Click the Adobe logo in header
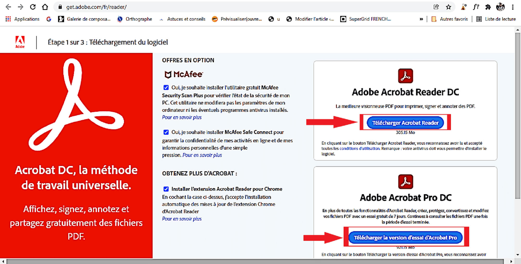Screen dimensions: 521x264 [20, 42]
